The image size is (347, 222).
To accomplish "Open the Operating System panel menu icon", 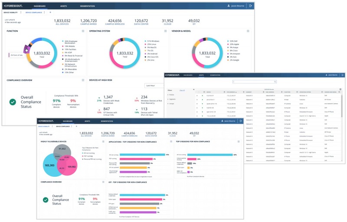I will pyautogui.click(x=166, y=31).
